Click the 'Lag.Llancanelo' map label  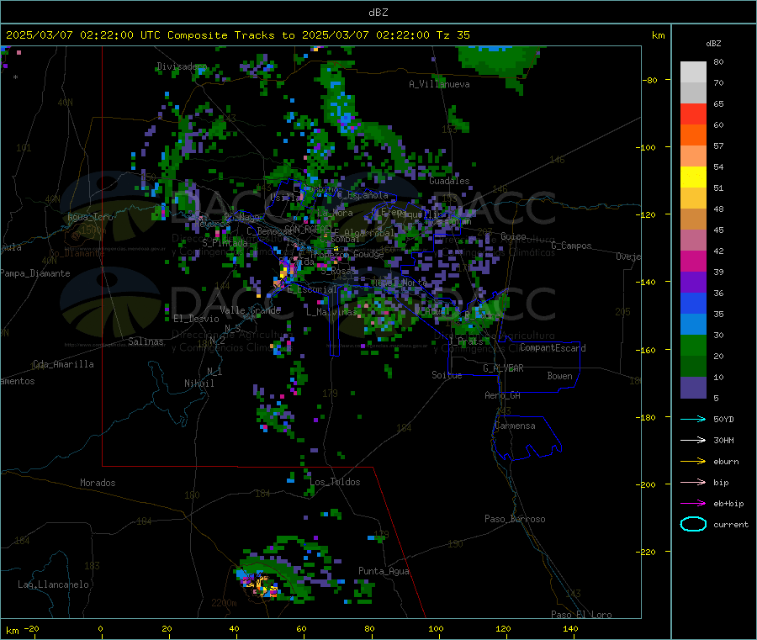click(x=53, y=584)
